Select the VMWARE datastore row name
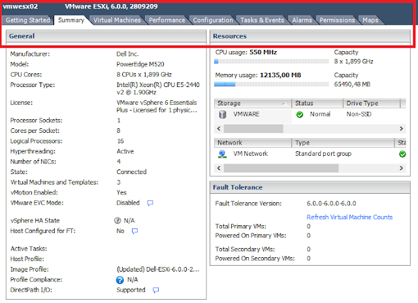The height and width of the screenshot is (303, 418). click(x=246, y=114)
